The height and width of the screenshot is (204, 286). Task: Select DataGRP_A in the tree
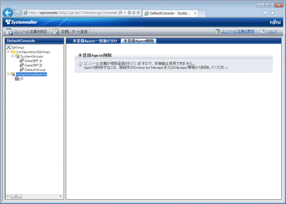click(33, 61)
